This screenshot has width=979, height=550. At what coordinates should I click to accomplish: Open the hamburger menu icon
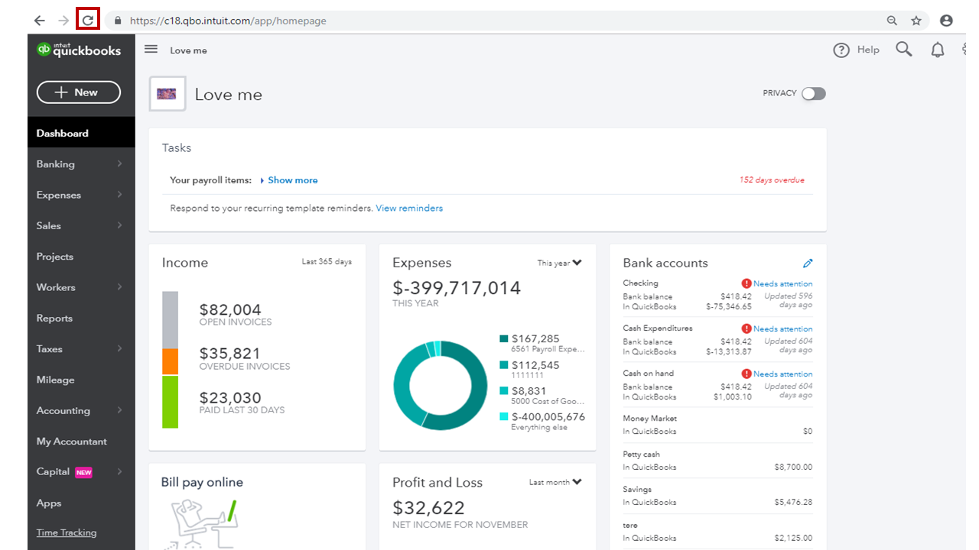coord(151,50)
